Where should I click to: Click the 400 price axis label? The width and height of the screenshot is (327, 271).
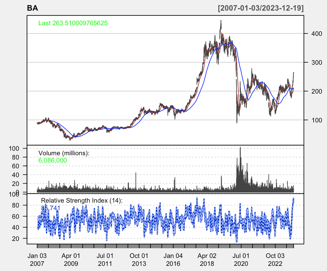tap(317, 33)
